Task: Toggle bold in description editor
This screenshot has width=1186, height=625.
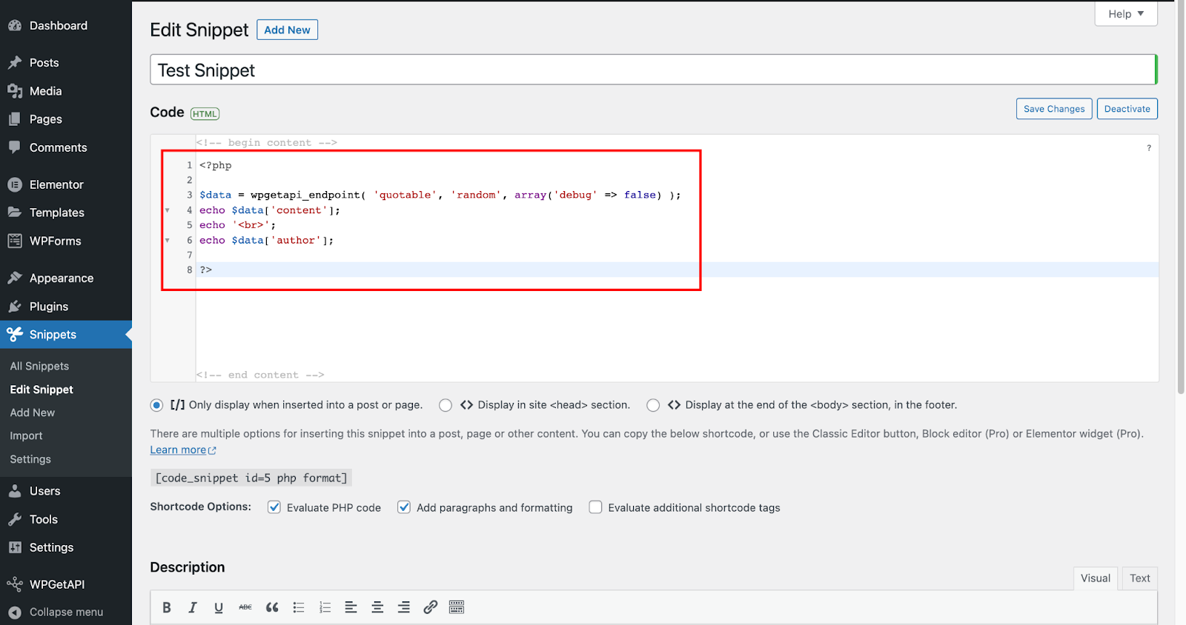Action: click(167, 607)
